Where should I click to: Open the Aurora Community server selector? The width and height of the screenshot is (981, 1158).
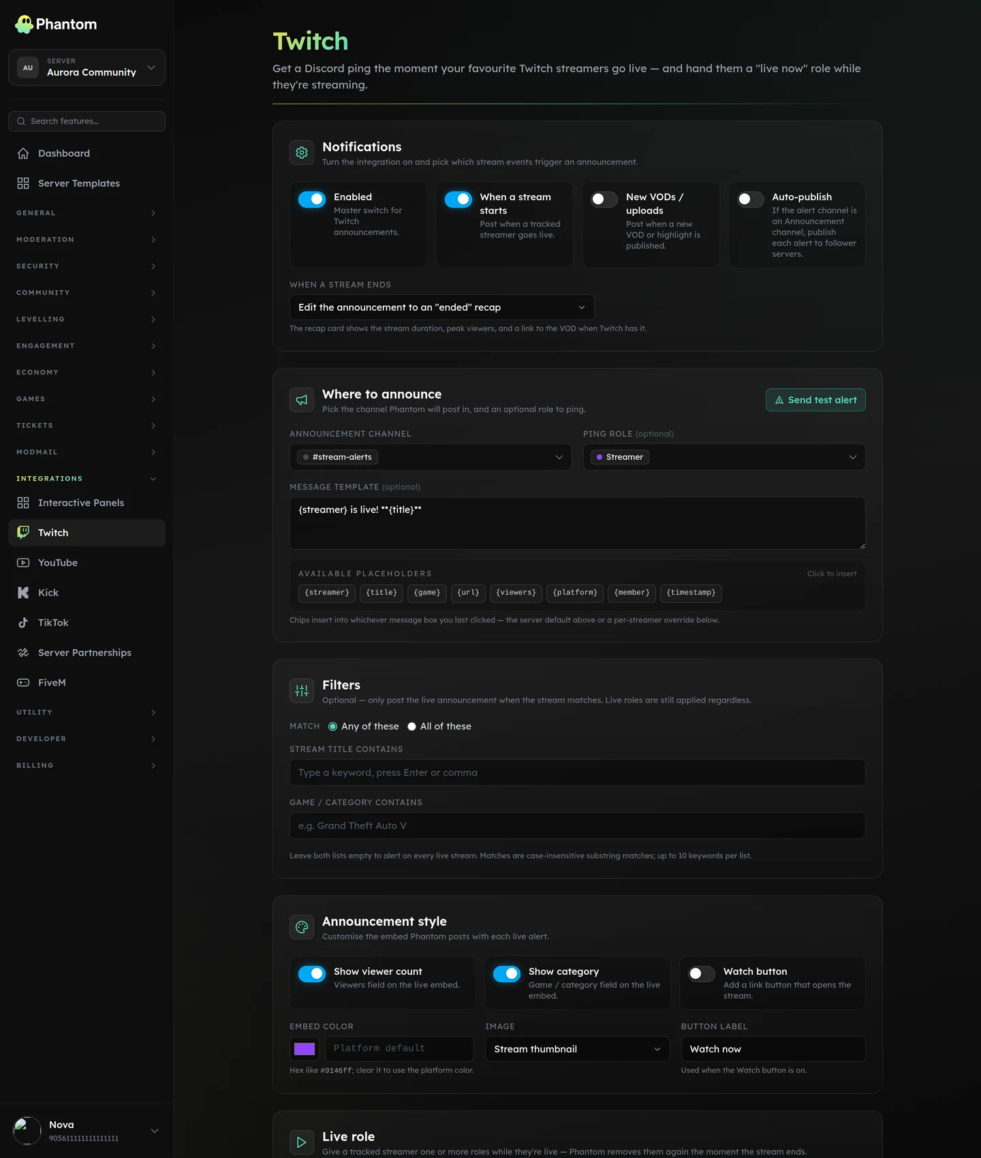[87, 67]
